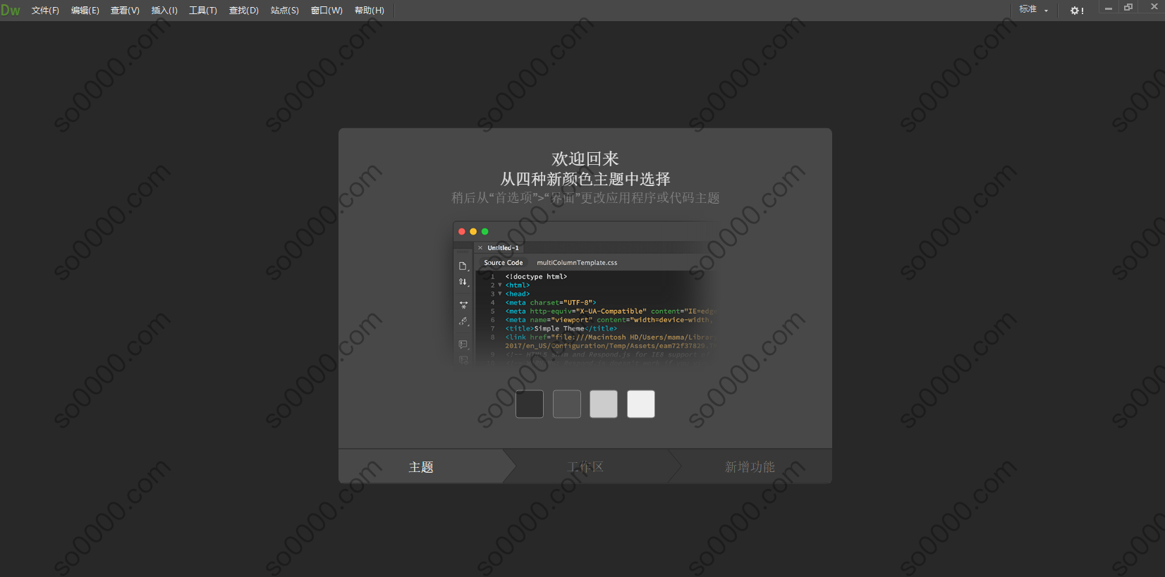Expand the 标准 workspace dropdown
Viewport: 1165px width, 577px height.
(x=1034, y=10)
